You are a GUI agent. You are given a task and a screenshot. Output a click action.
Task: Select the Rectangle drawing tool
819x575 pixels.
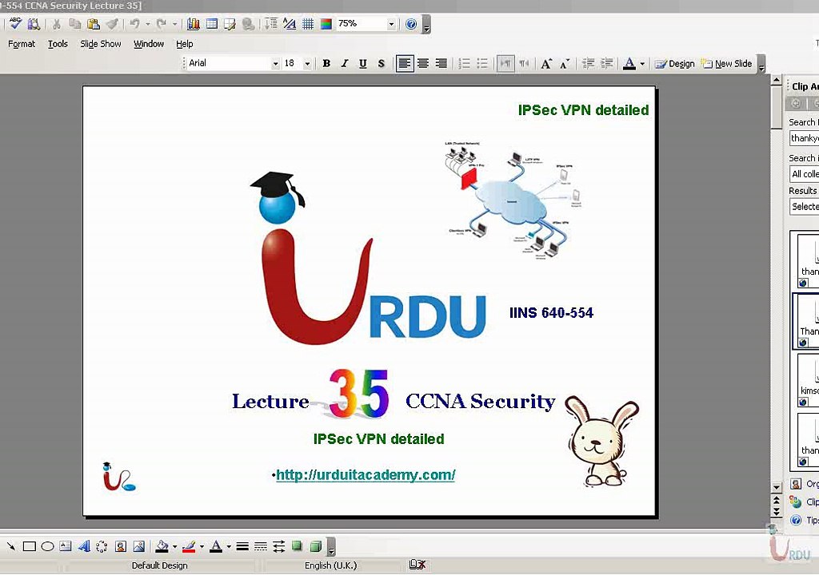click(30, 546)
